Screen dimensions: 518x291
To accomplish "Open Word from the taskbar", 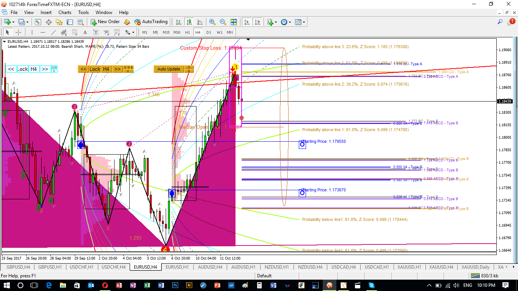I will (161, 285).
